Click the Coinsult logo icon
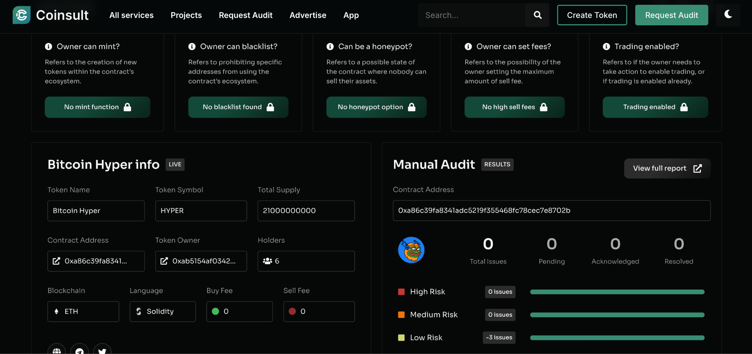The height and width of the screenshot is (354, 752). (21, 15)
